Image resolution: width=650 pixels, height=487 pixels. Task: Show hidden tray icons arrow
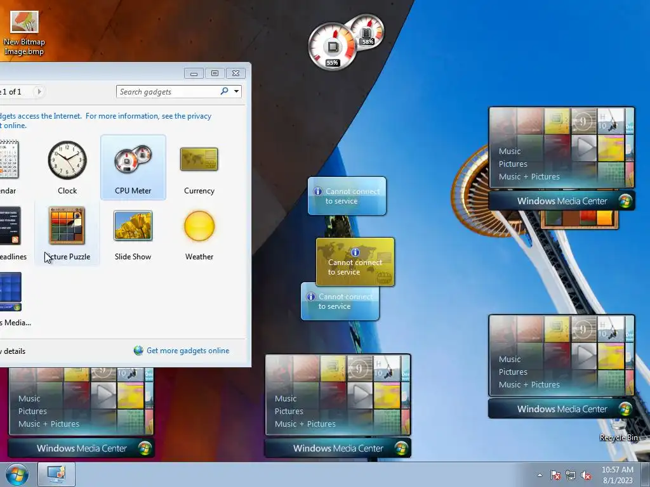(x=540, y=475)
